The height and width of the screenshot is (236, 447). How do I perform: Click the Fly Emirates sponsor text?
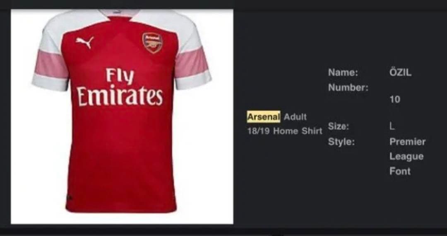(x=120, y=87)
